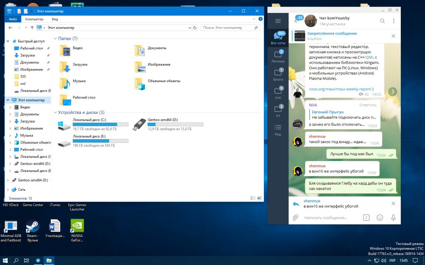Navigate up one level in Explorer

(x=32, y=28)
